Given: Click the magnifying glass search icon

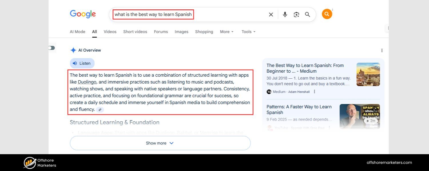Looking at the screenshot, I should tap(307, 15).
